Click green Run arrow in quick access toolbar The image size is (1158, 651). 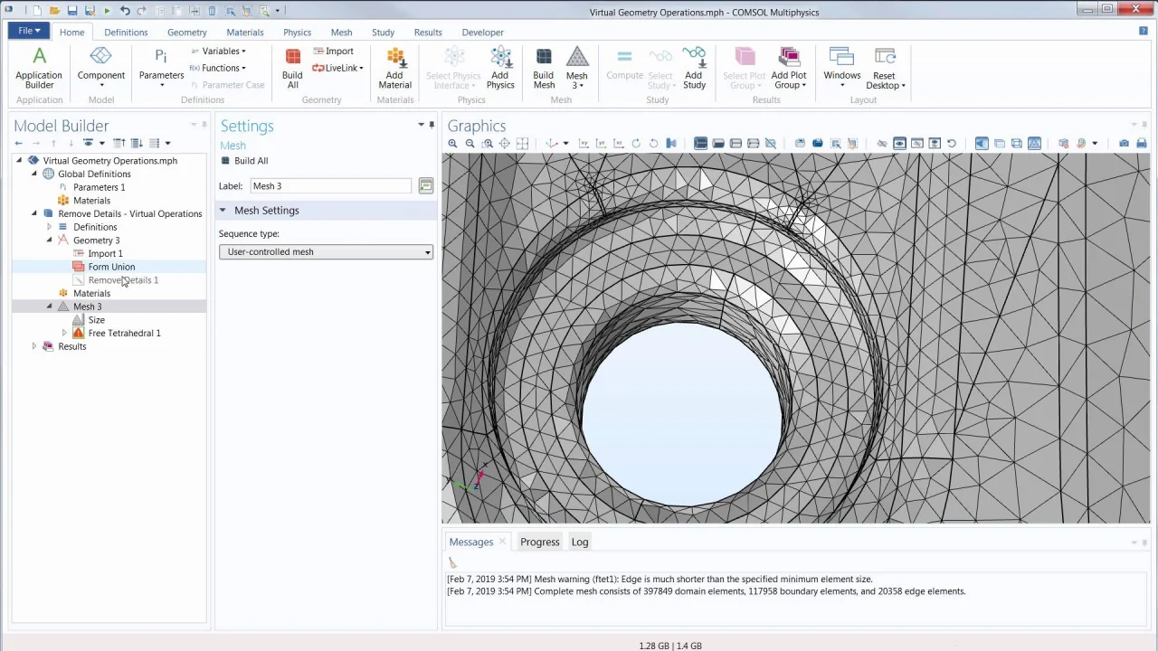(x=108, y=11)
